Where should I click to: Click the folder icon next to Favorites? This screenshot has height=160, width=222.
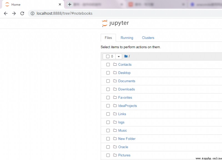coord(115,97)
